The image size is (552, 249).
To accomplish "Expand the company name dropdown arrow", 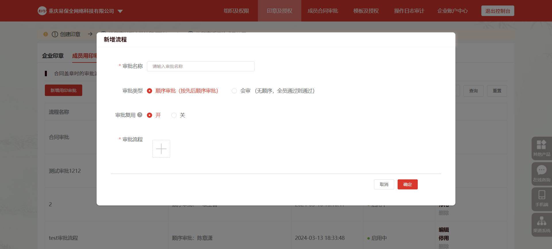I will (120, 11).
